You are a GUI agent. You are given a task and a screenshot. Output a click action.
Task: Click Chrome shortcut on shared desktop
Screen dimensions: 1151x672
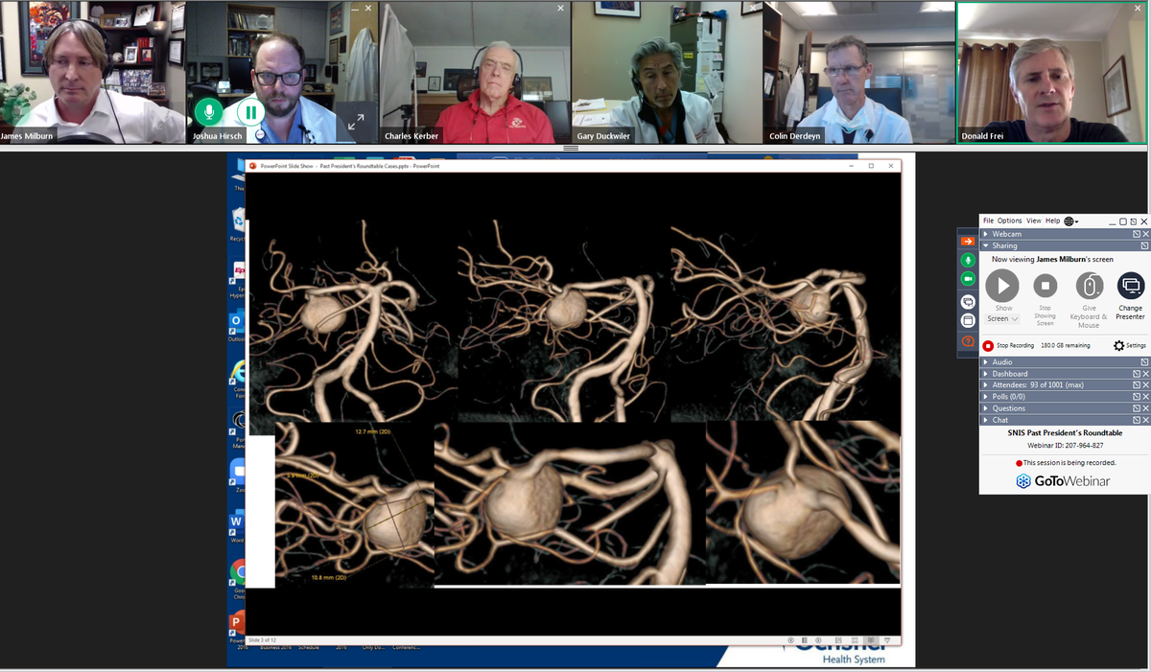point(238,571)
